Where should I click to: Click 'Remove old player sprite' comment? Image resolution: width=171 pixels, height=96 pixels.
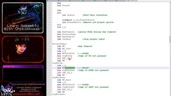(98, 22)
